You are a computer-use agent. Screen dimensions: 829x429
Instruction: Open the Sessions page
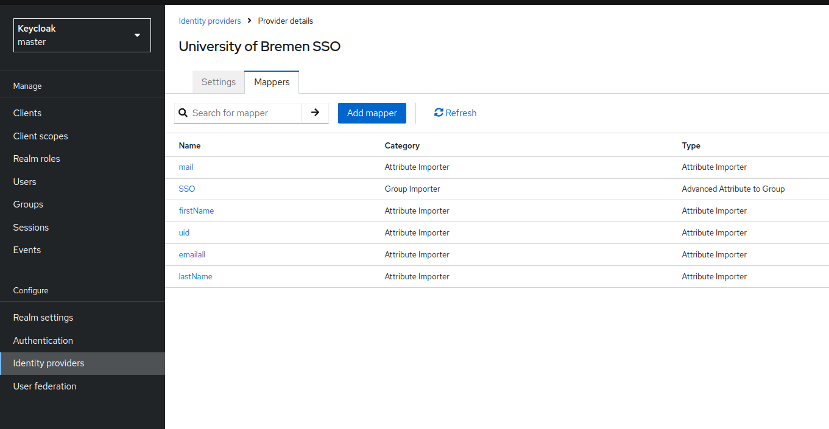point(82,228)
